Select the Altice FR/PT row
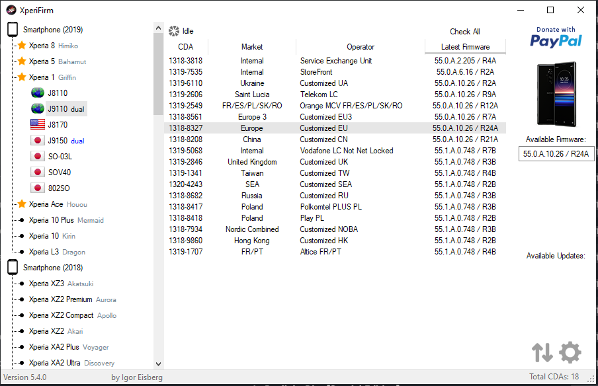This screenshot has width=598, height=386. (335, 251)
